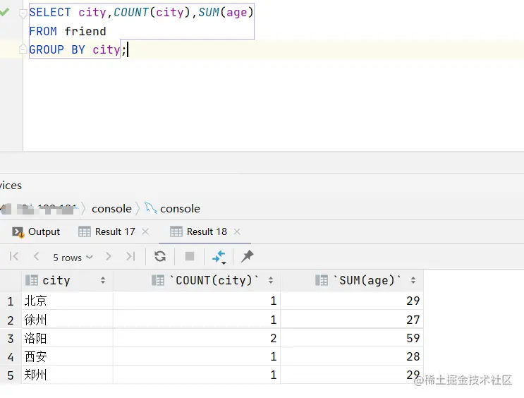Go to the first results page
The image size is (524, 398).
click(14, 257)
